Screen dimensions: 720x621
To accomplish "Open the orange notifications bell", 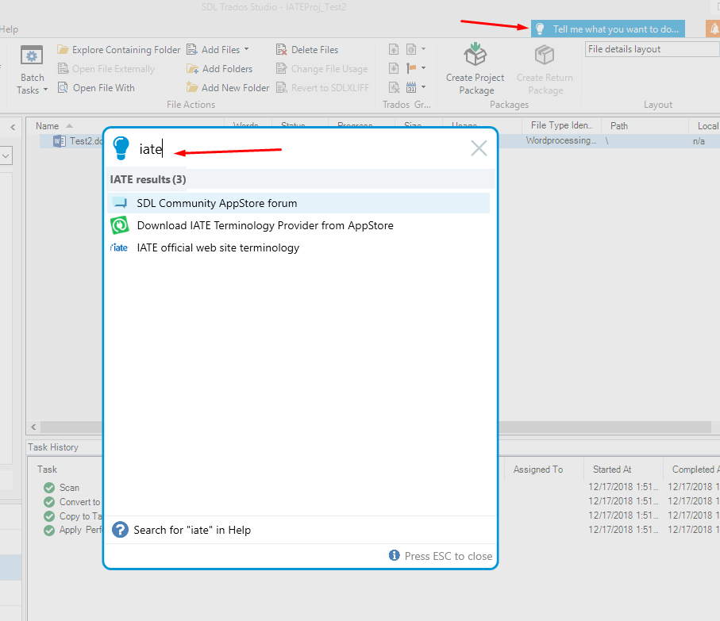I will (714, 29).
